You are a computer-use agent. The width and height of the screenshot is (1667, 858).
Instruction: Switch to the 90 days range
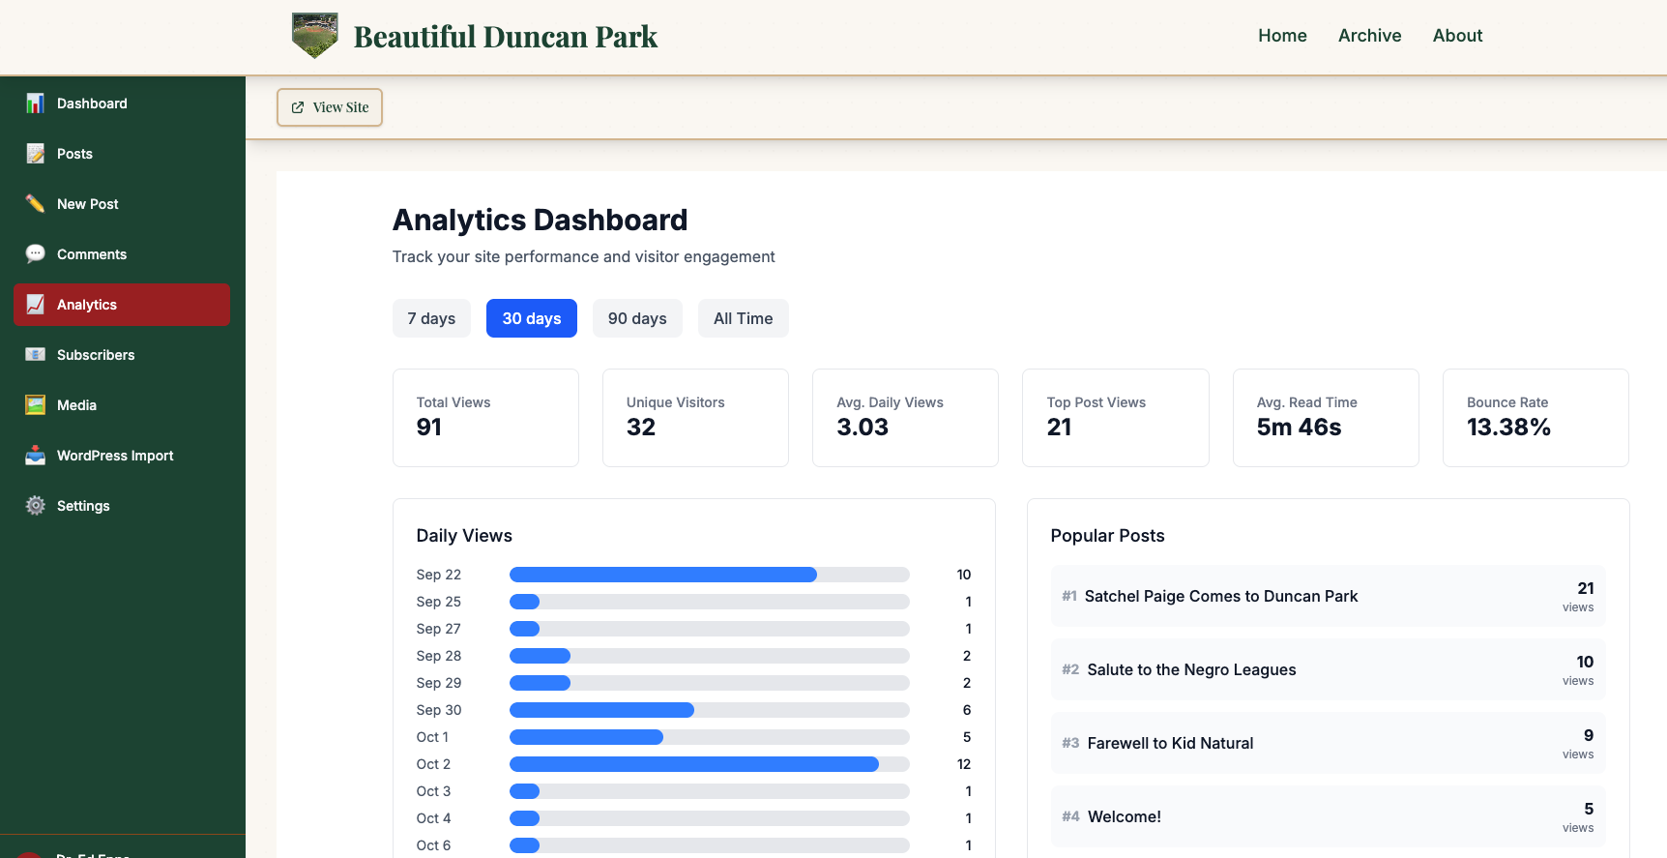[x=637, y=318]
